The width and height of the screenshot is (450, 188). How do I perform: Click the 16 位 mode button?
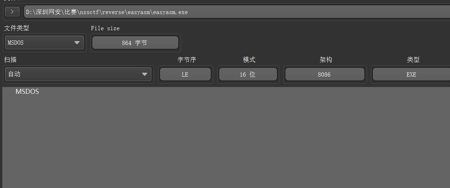pyautogui.click(x=248, y=74)
